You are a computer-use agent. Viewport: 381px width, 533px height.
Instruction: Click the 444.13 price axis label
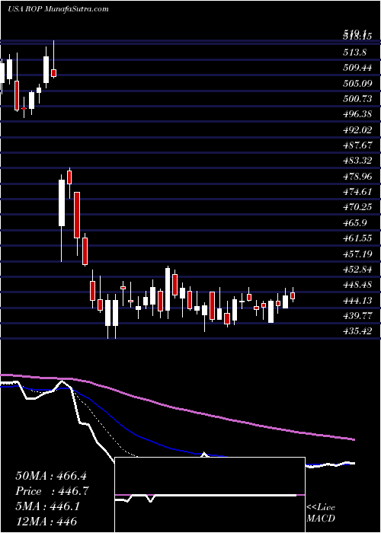coord(357,302)
